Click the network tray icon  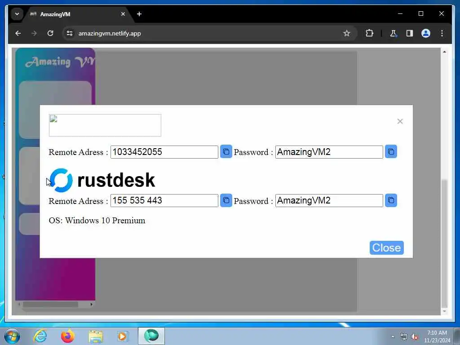[404, 336]
